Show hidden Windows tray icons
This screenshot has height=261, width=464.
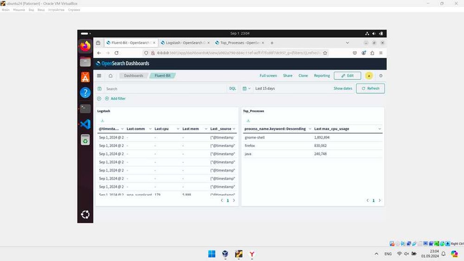coord(376,254)
